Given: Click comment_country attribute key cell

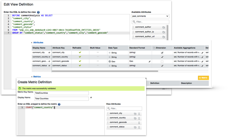Looking at the screenshot, I should 62,57.
